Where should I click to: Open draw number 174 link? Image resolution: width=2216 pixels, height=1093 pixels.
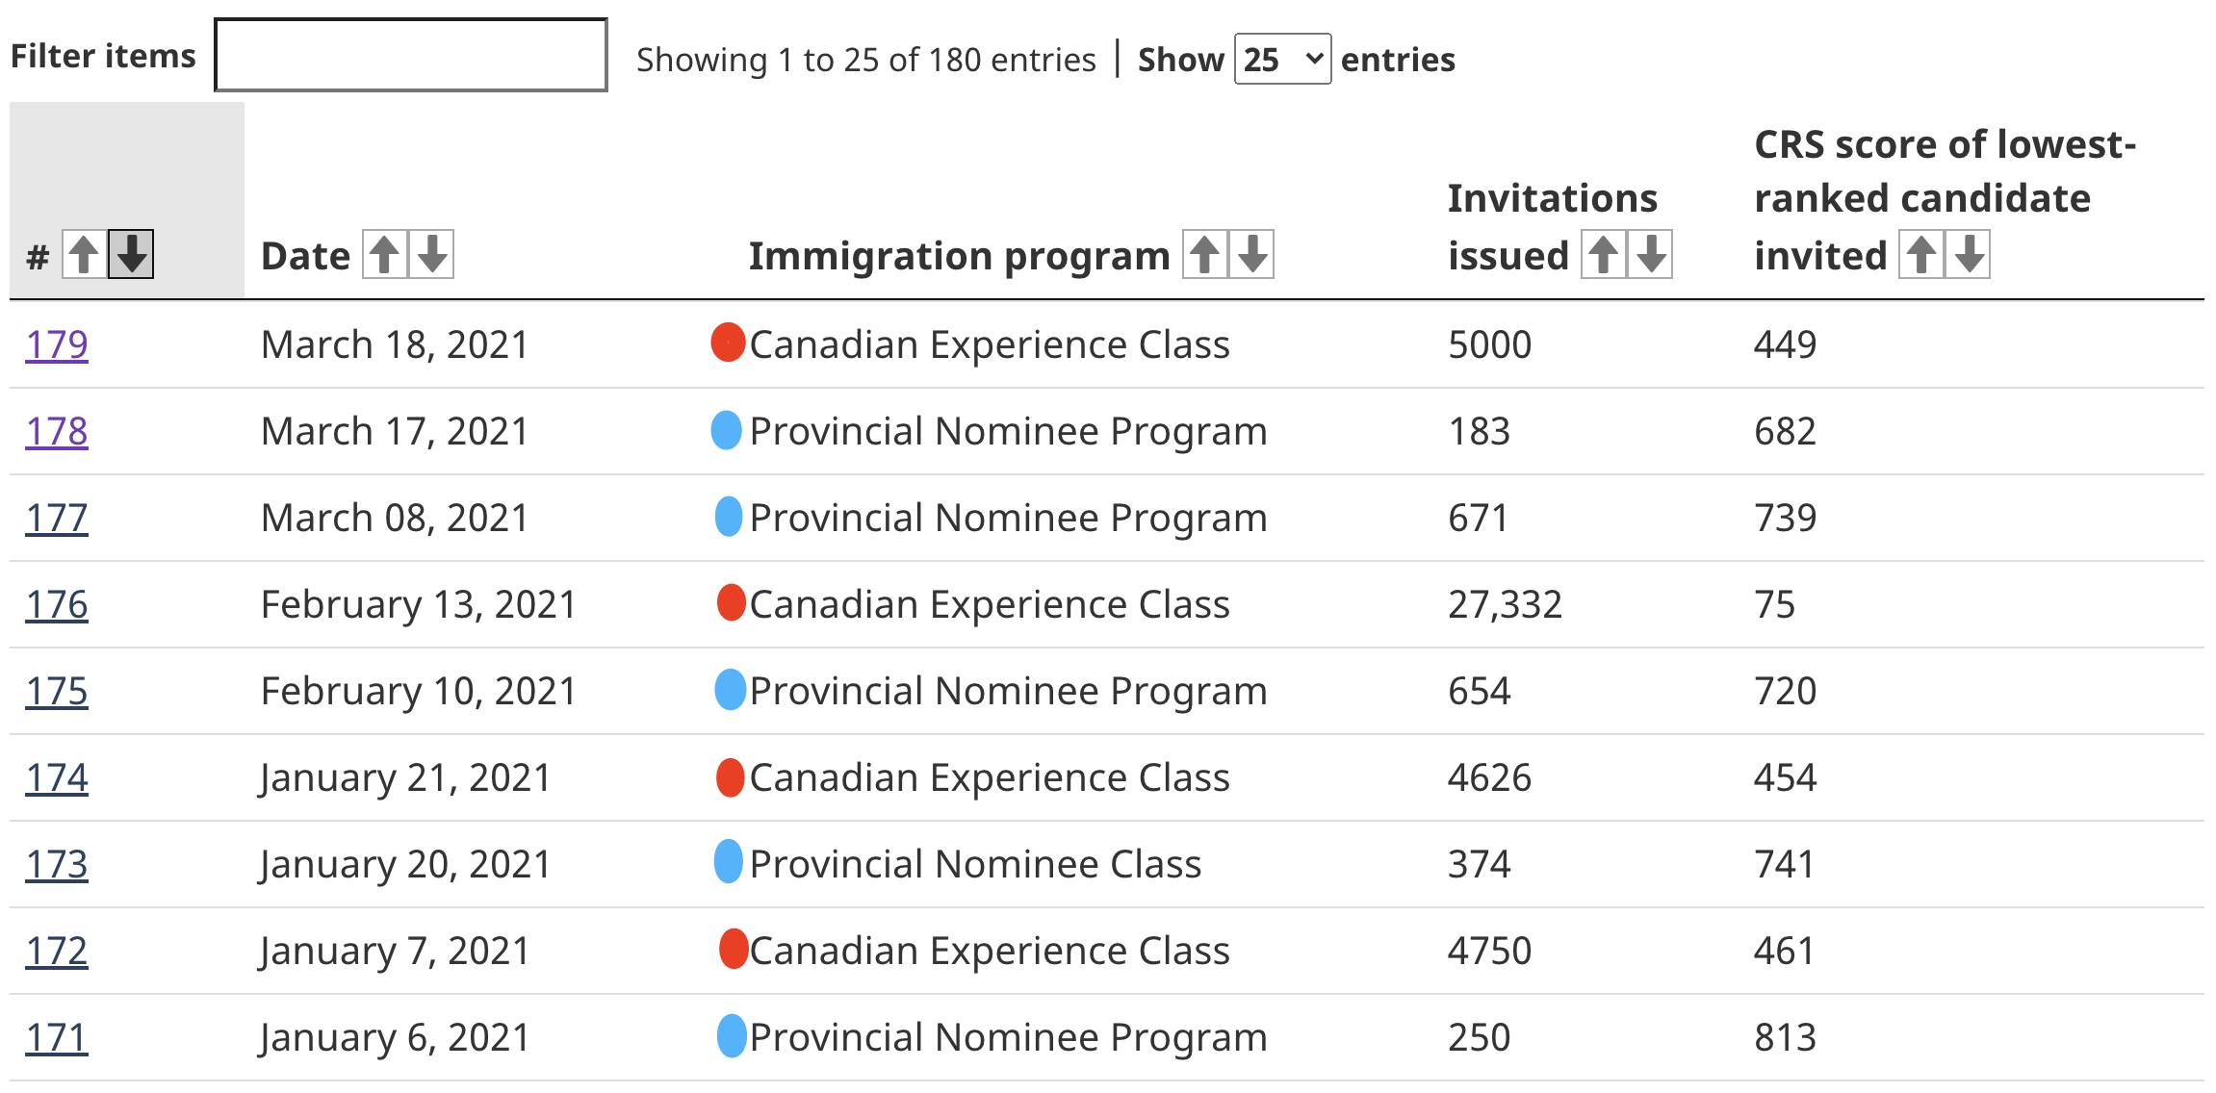coord(57,777)
